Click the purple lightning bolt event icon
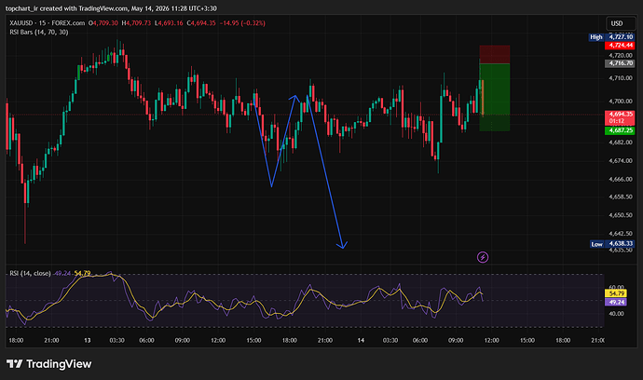 483,257
